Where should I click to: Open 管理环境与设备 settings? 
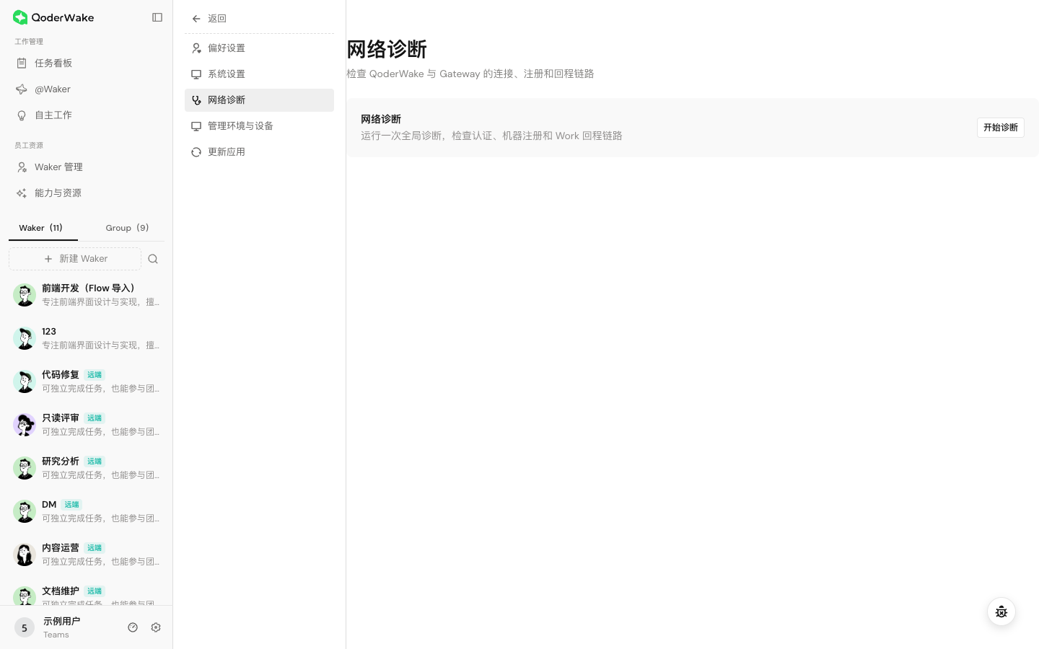point(259,126)
